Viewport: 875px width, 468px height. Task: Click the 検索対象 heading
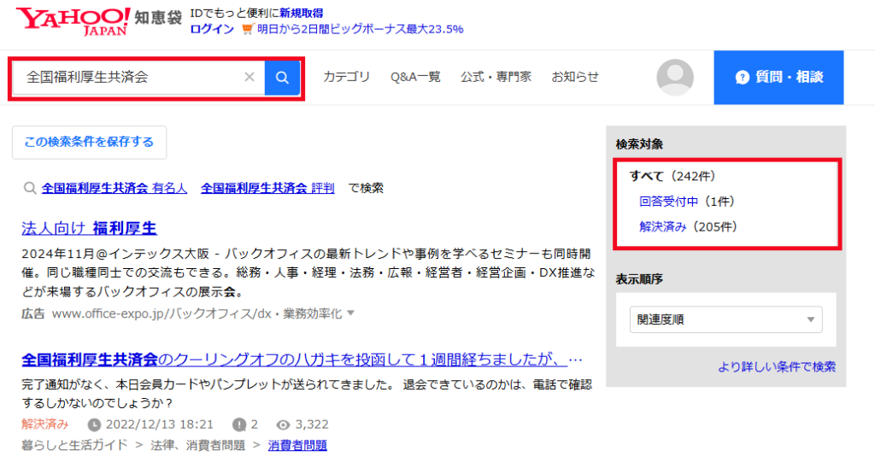coord(639,144)
